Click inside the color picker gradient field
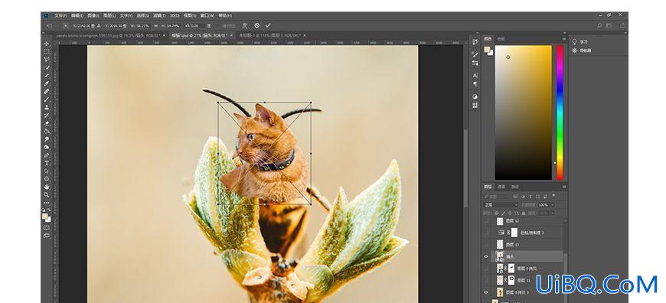 pos(524,112)
